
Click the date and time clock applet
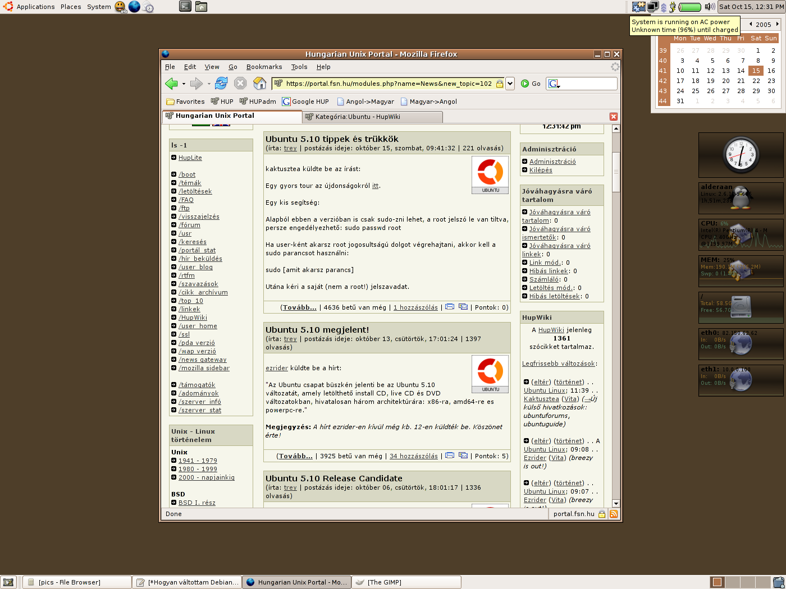(x=751, y=7)
